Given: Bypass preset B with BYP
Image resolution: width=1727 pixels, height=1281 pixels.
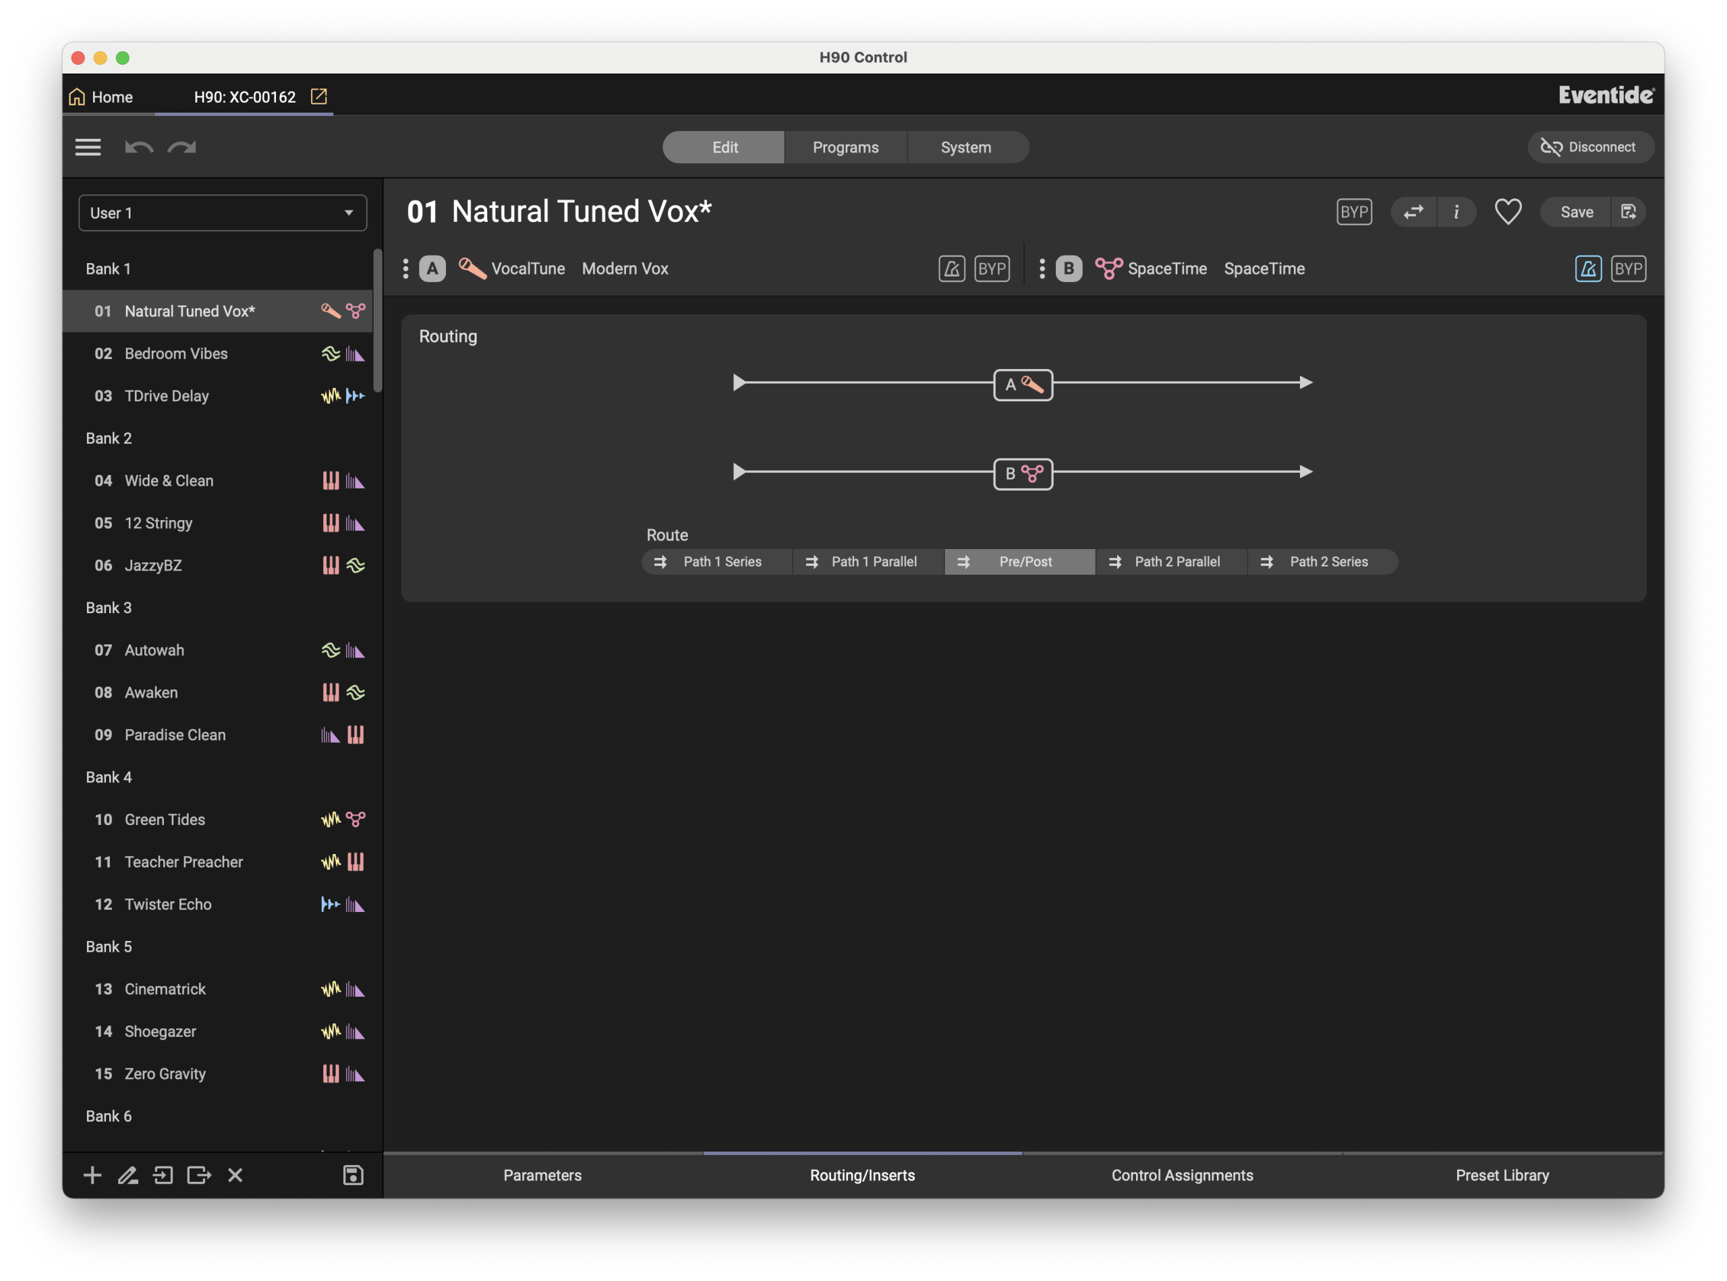Looking at the screenshot, I should click(1629, 269).
